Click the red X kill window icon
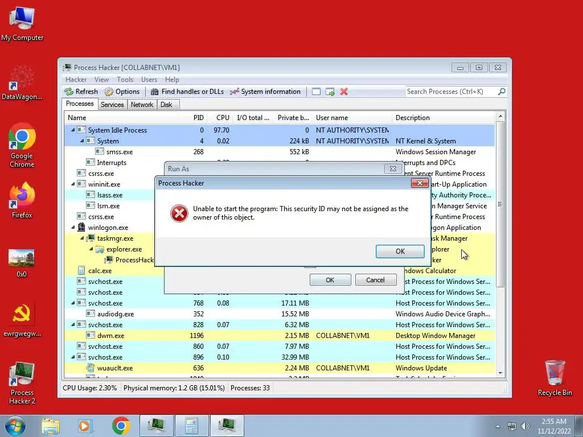Screen dimensions: 583x437 click(344, 92)
